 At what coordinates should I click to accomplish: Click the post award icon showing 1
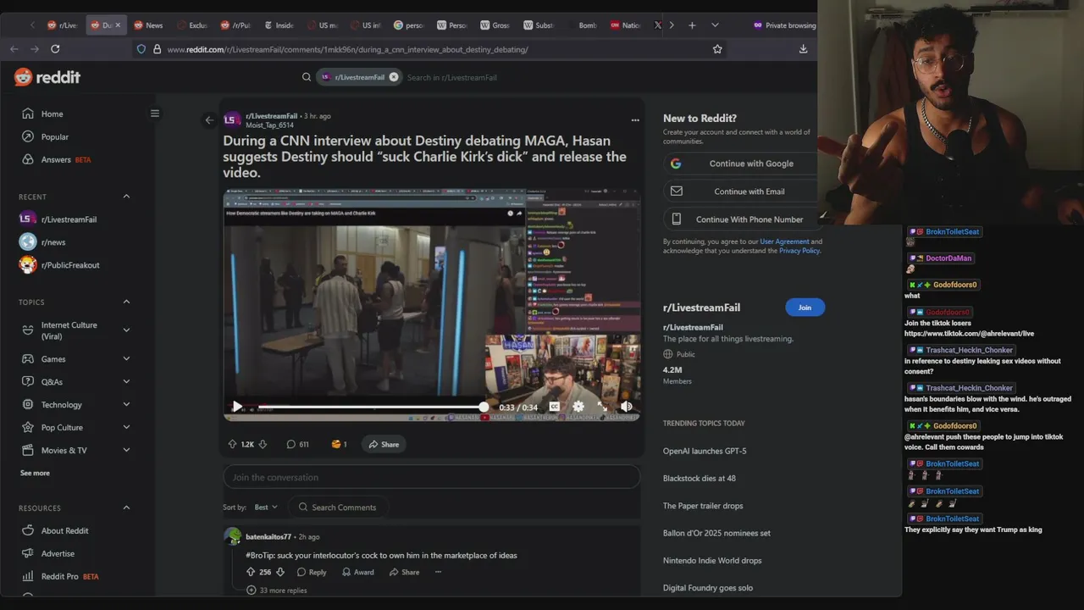pos(339,444)
